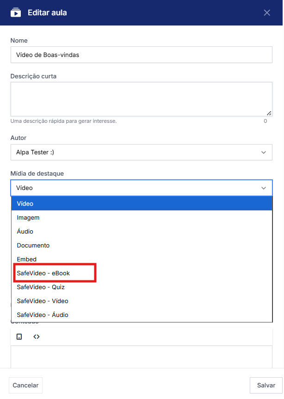The width and height of the screenshot is (284, 399).
Task: Click the source code icon in editor toolbar
Action: 37,337
